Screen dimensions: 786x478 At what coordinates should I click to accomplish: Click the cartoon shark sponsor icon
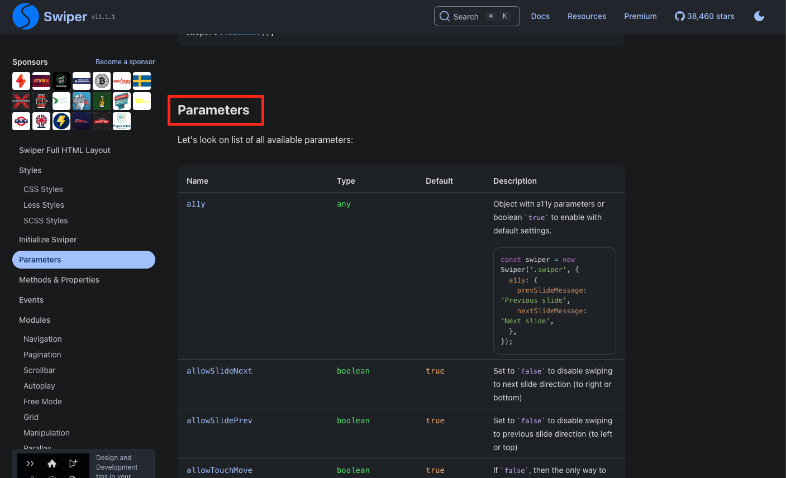point(82,101)
